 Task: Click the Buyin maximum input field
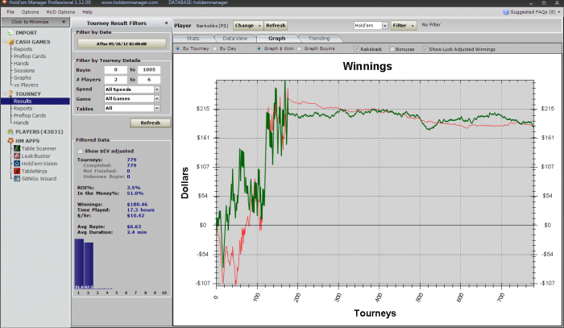[149, 70]
